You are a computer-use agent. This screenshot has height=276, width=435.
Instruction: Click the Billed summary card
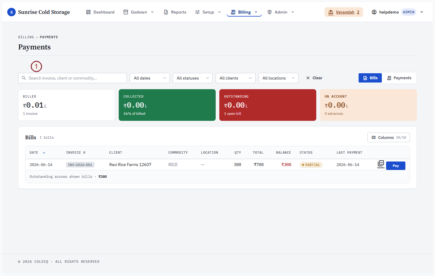[x=66, y=105]
